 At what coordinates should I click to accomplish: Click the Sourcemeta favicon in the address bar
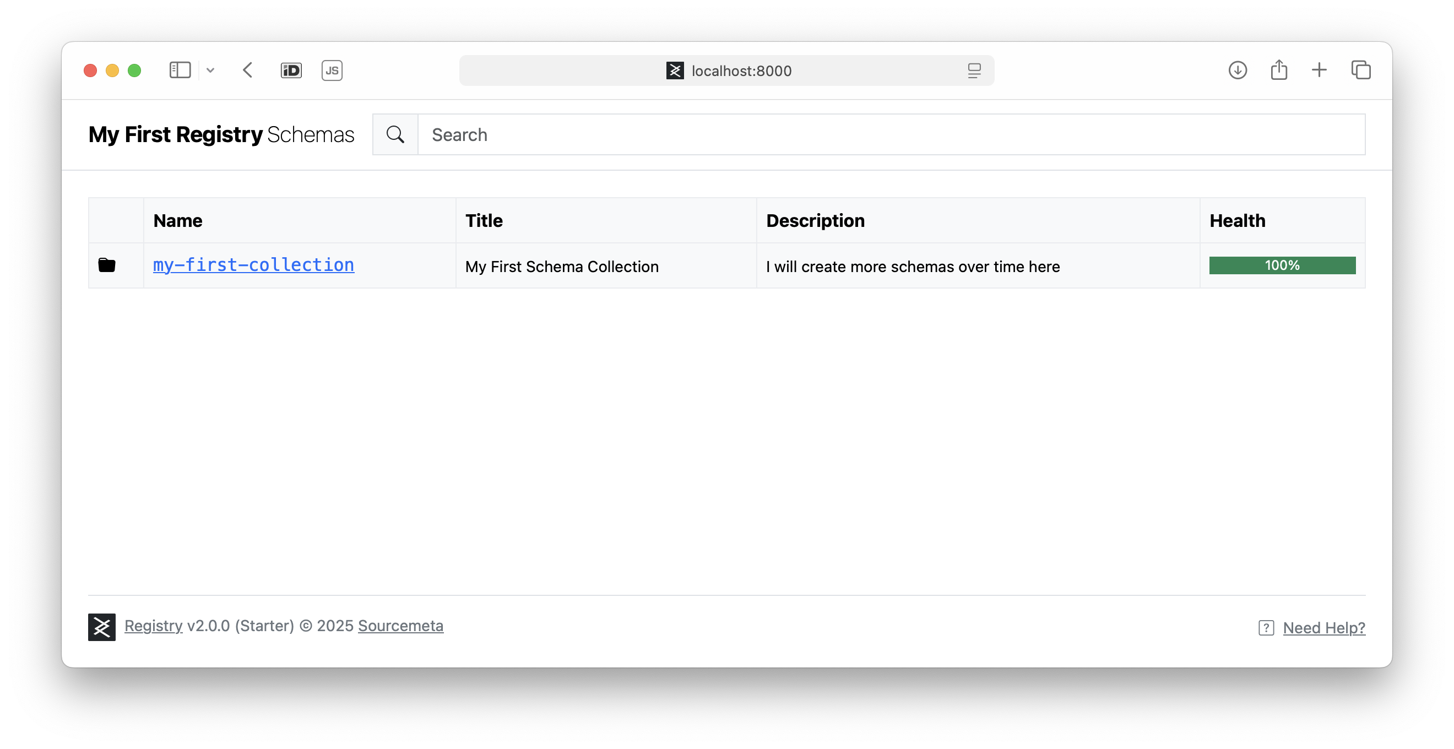675,70
